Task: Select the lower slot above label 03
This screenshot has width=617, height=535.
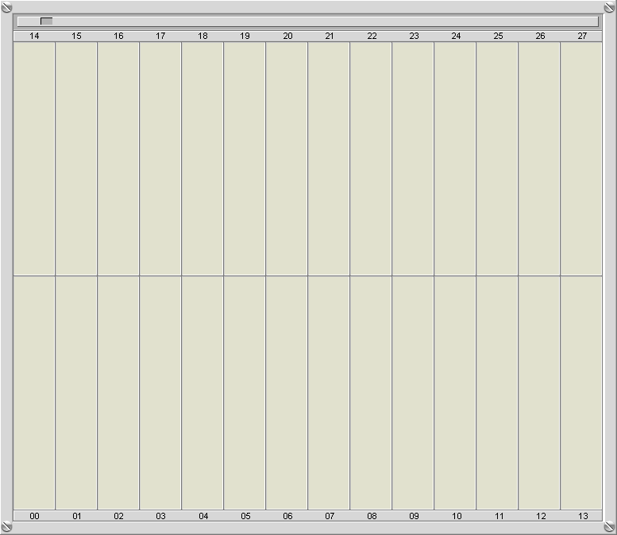Action: pos(160,393)
